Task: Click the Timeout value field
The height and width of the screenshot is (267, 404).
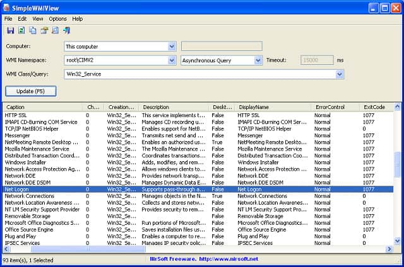Action: coord(317,60)
